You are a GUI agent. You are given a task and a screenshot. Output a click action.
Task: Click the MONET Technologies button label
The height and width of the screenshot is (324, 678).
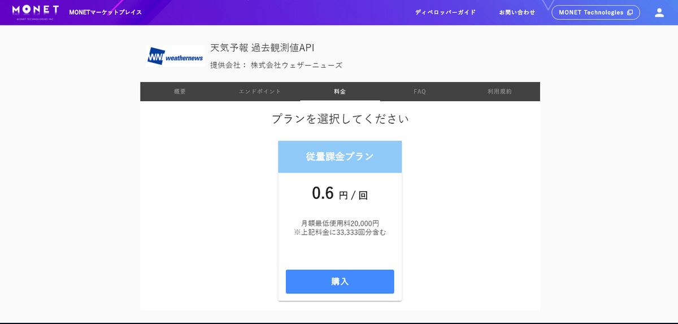point(591,12)
